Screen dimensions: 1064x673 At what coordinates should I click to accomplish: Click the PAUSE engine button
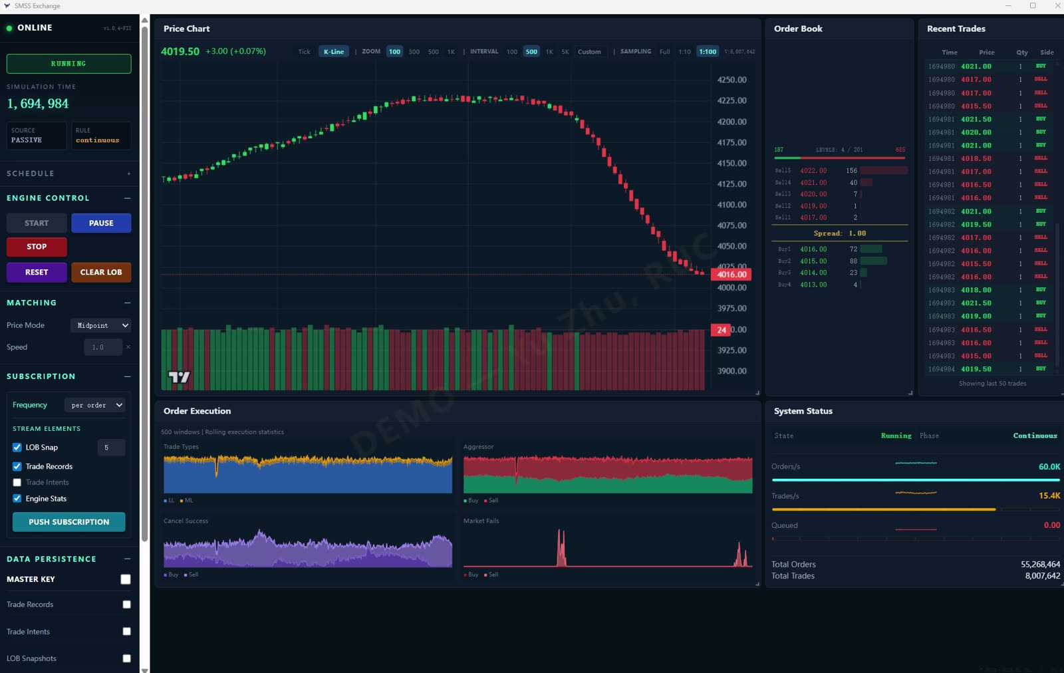[101, 223]
